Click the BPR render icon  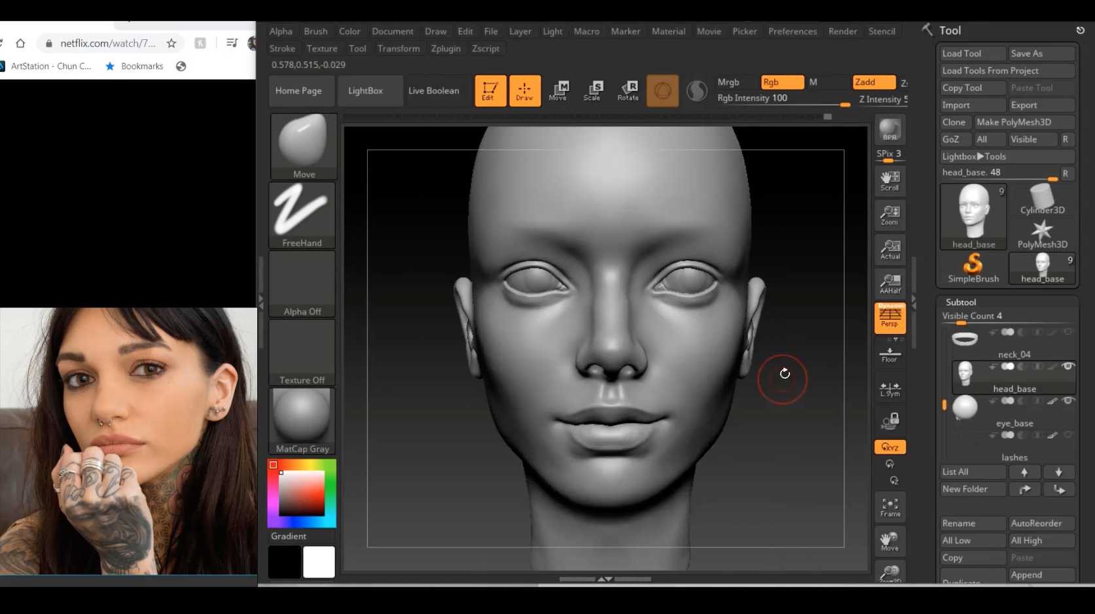click(x=889, y=129)
